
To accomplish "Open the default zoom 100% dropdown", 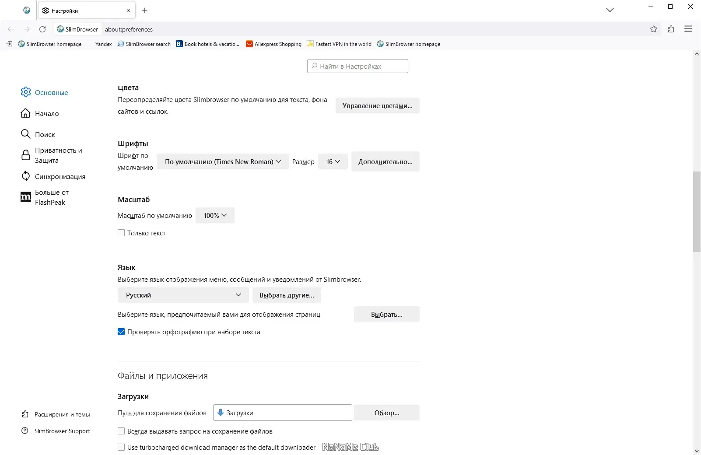I will 214,215.
